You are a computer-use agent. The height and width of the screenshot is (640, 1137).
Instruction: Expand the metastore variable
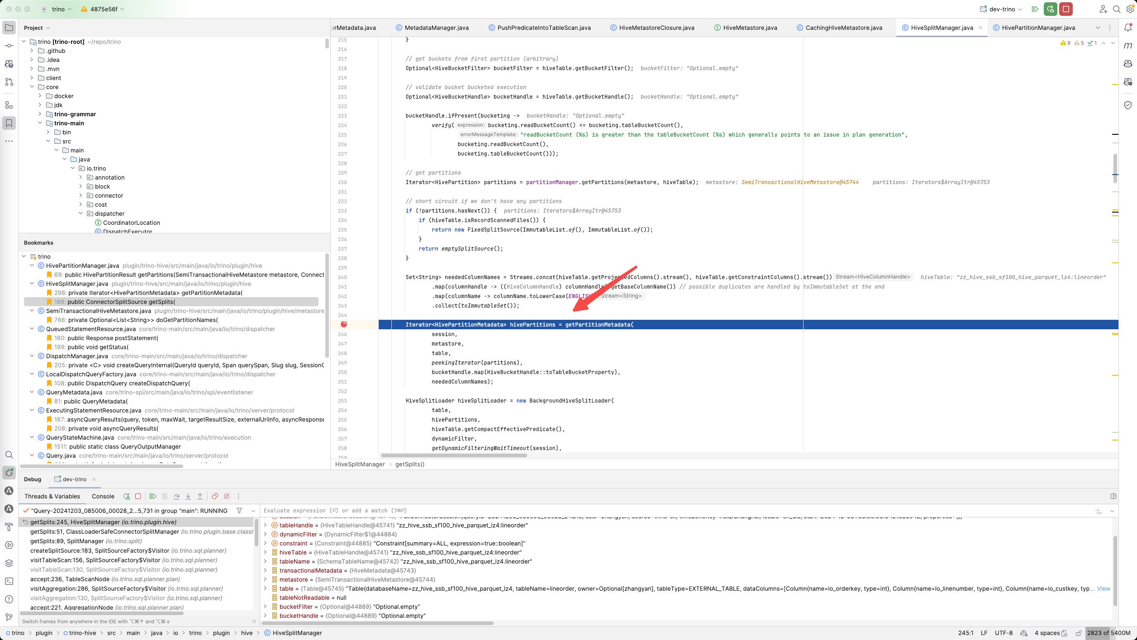point(266,579)
